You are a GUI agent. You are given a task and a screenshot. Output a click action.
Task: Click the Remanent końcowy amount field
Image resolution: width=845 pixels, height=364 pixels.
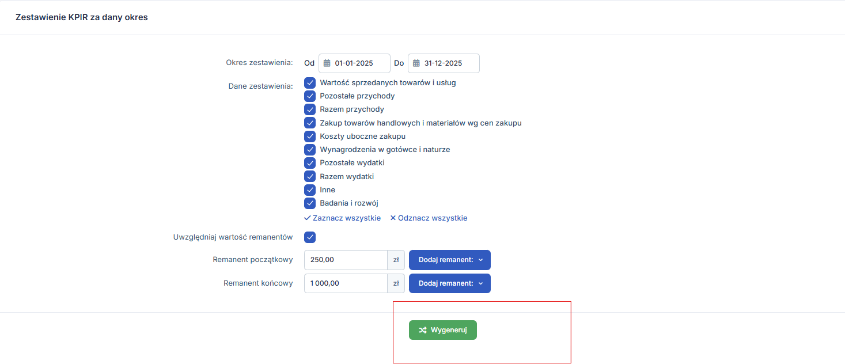click(346, 283)
